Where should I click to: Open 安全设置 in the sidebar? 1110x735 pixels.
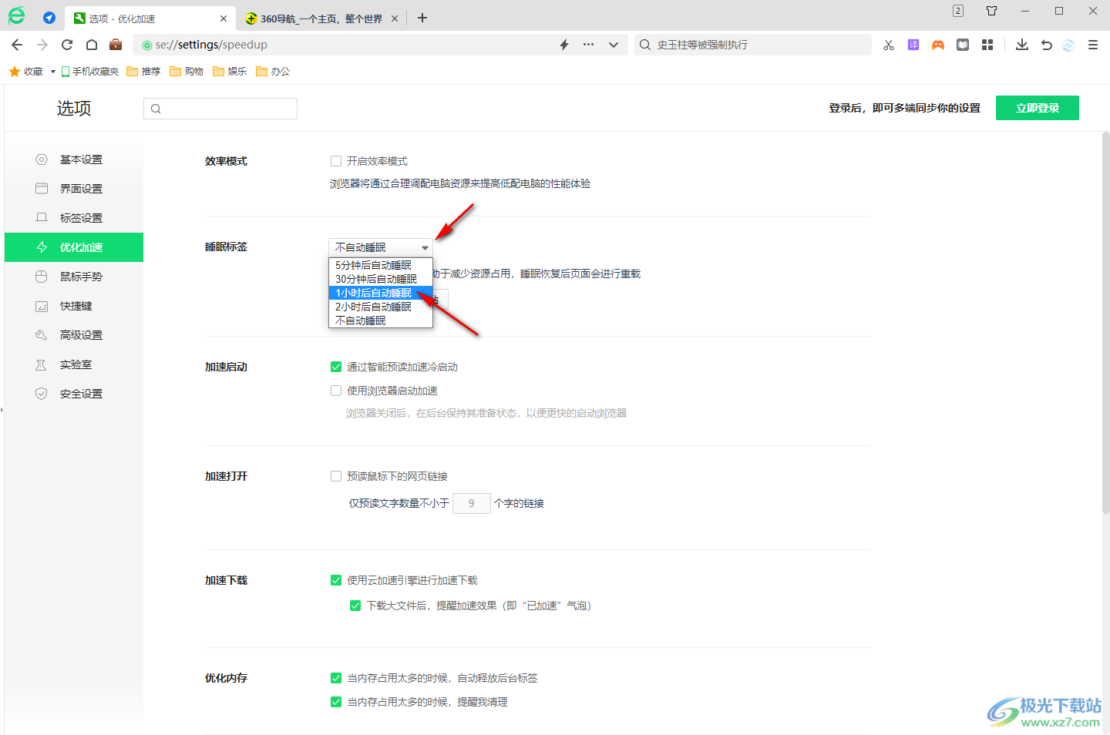point(74,394)
